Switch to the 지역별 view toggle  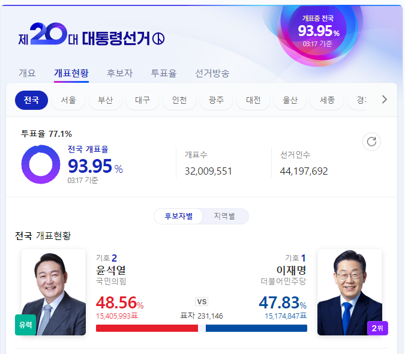click(225, 216)
